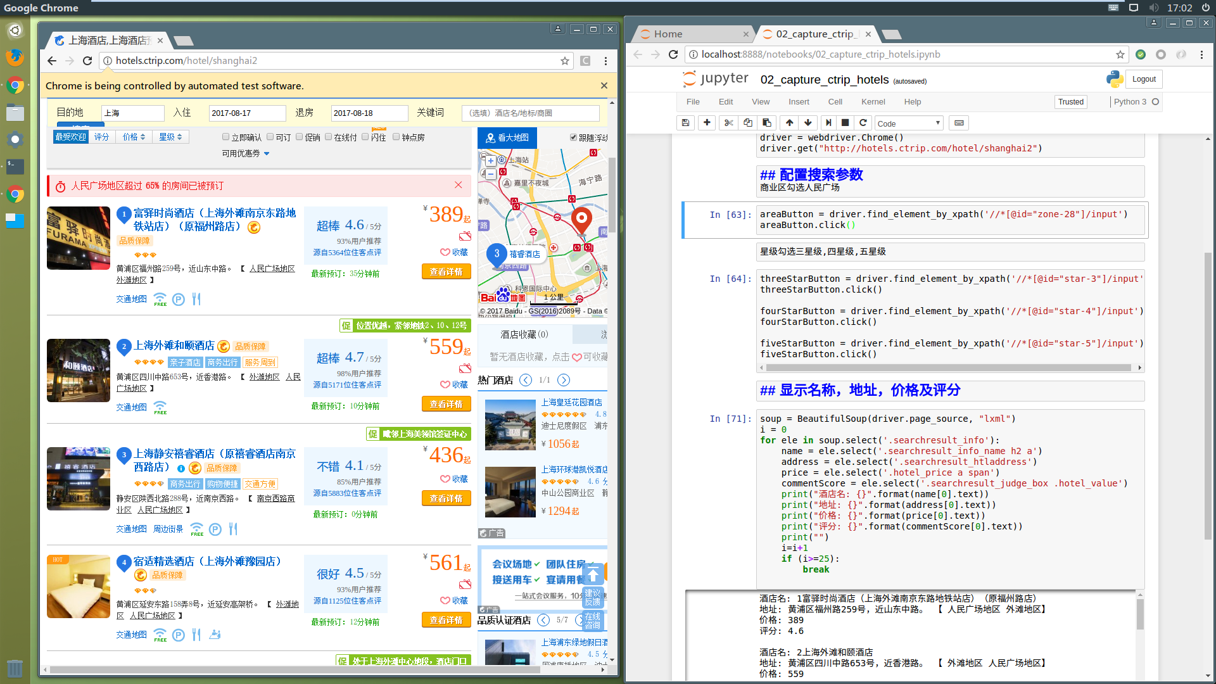The height and width of the screenshot is (684, 1216).
Task: Open the 星级 sort dropdown
Action: [170, 137]
